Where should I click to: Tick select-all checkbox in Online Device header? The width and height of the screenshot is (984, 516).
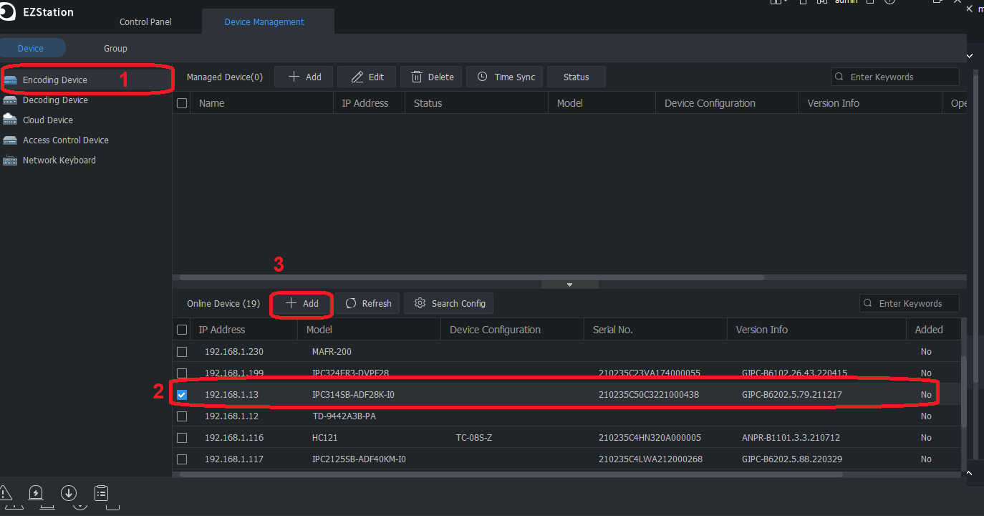tap(182, 330)
